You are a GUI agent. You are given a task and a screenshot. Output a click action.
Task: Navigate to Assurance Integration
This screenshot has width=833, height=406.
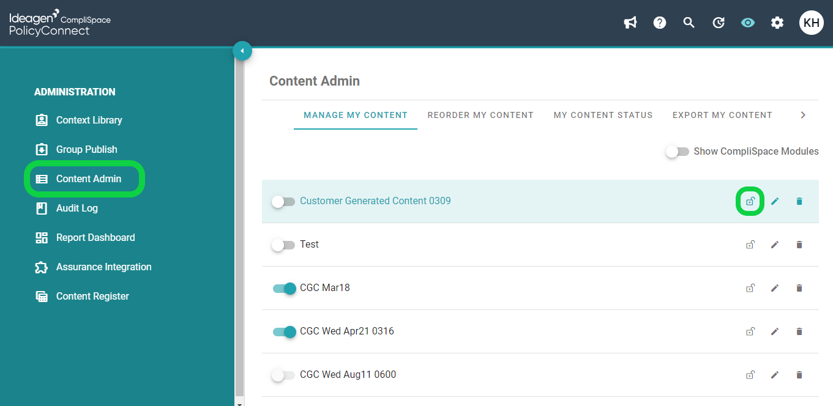(x=104, y=267)
